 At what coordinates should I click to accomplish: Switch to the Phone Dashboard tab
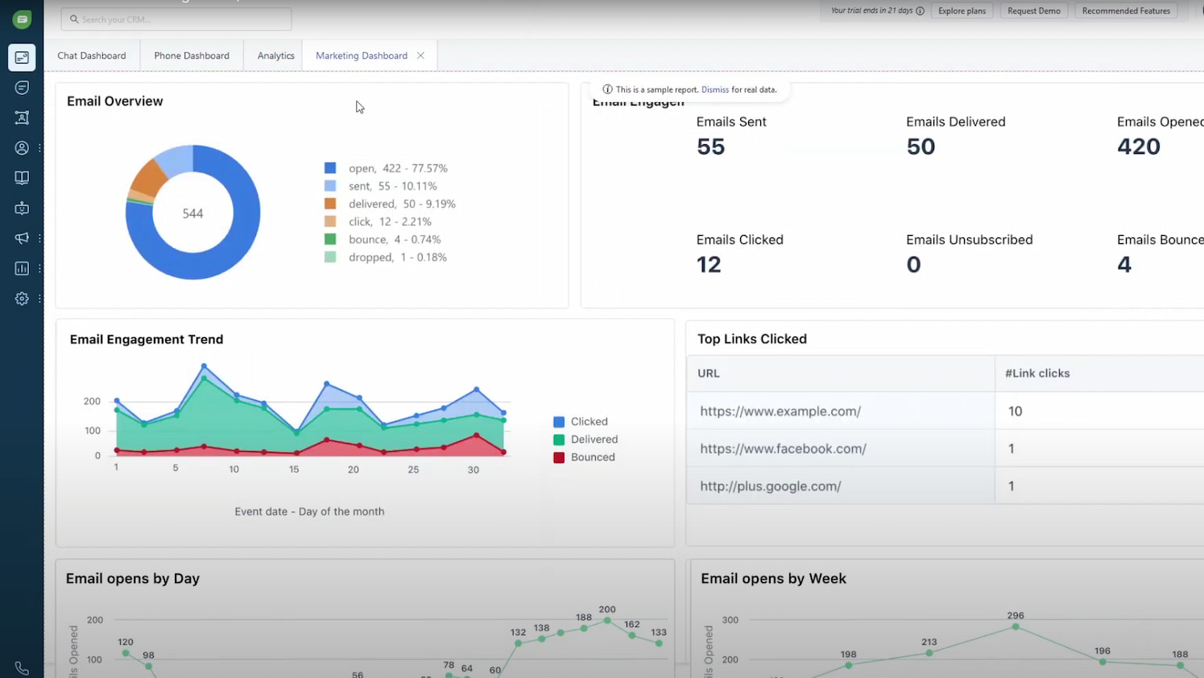coord(192,55)
